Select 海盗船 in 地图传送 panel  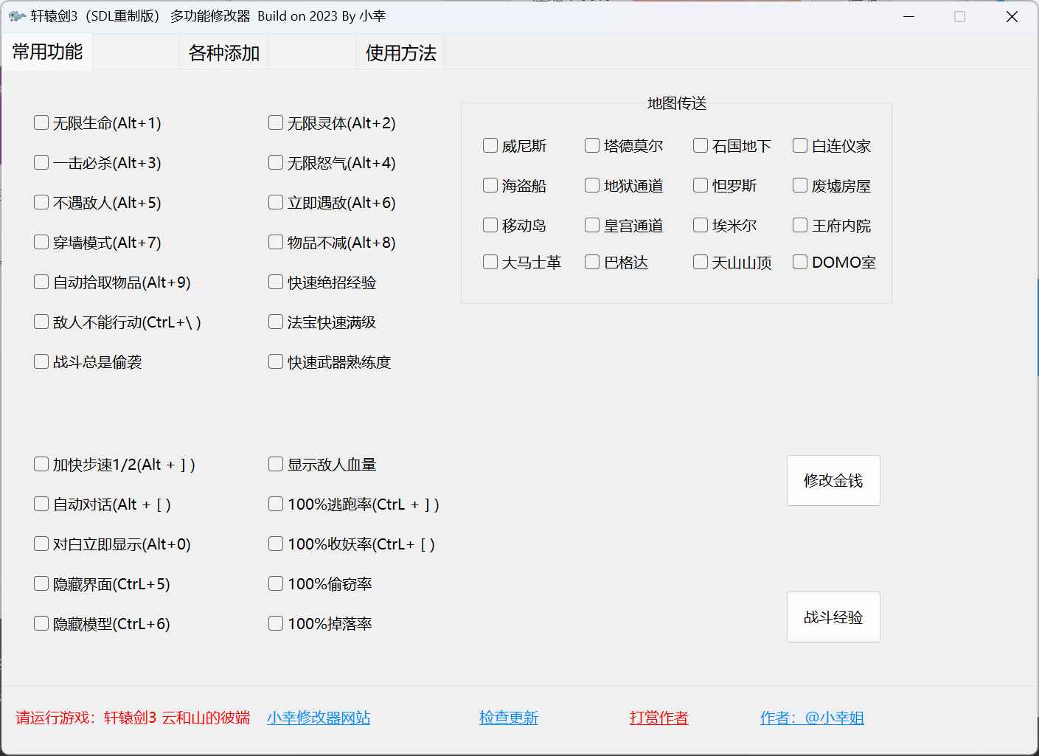490,185
